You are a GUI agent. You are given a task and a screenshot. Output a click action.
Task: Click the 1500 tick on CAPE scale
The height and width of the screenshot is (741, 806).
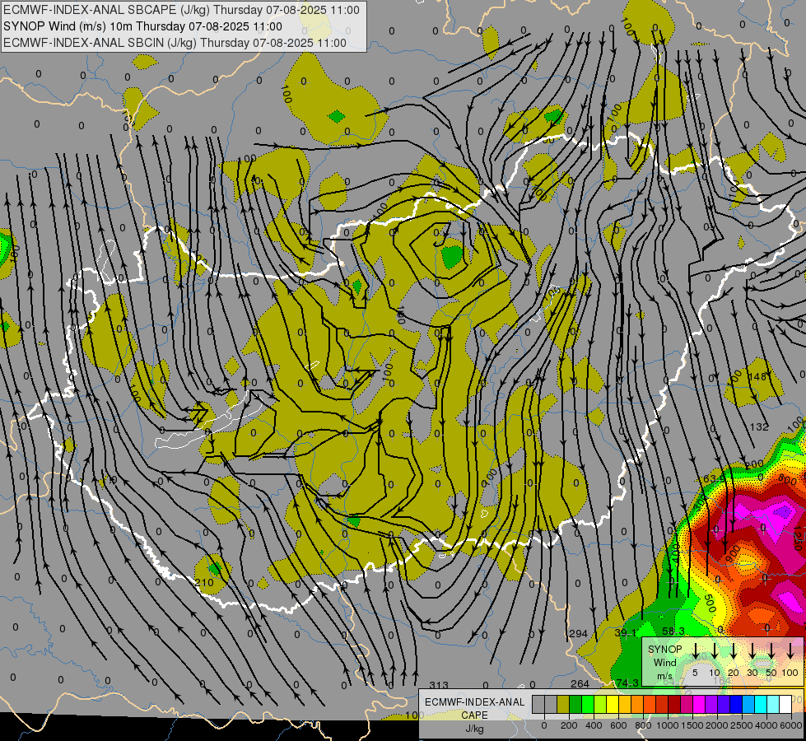click(x=692, y=725)
